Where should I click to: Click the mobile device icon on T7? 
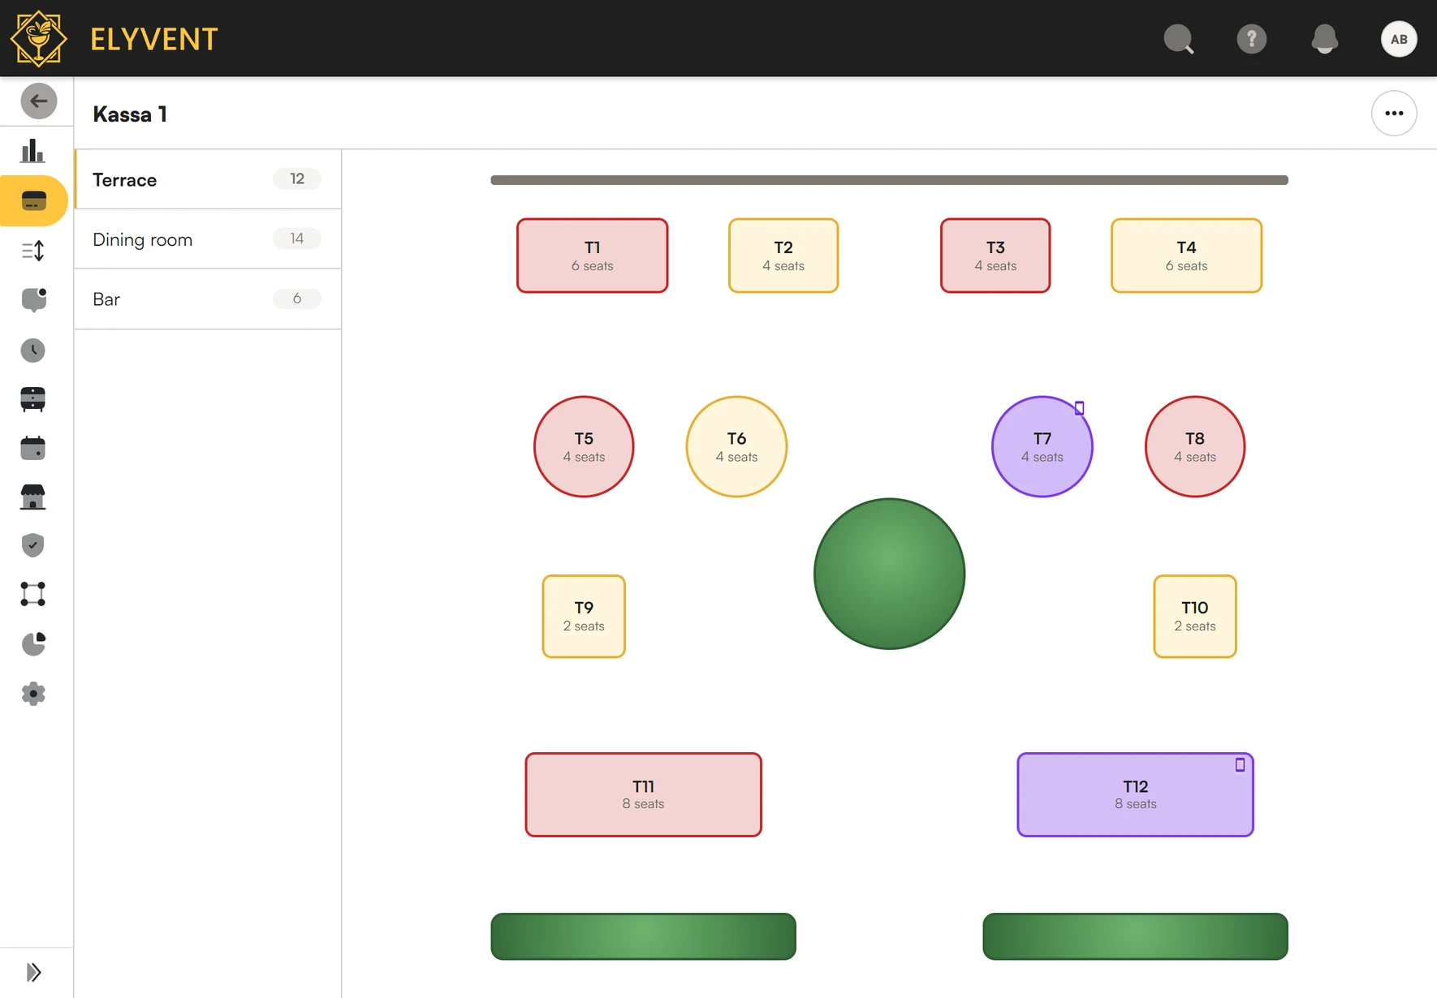tap(1079, 408)
